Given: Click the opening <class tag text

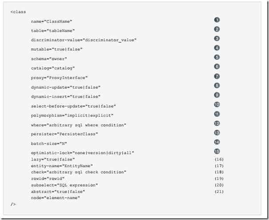Looking at the screenshot, I should pos(18,12).
